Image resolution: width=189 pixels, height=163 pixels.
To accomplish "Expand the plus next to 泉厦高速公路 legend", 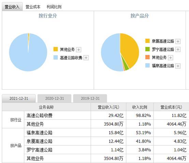I will click(178, 42).
